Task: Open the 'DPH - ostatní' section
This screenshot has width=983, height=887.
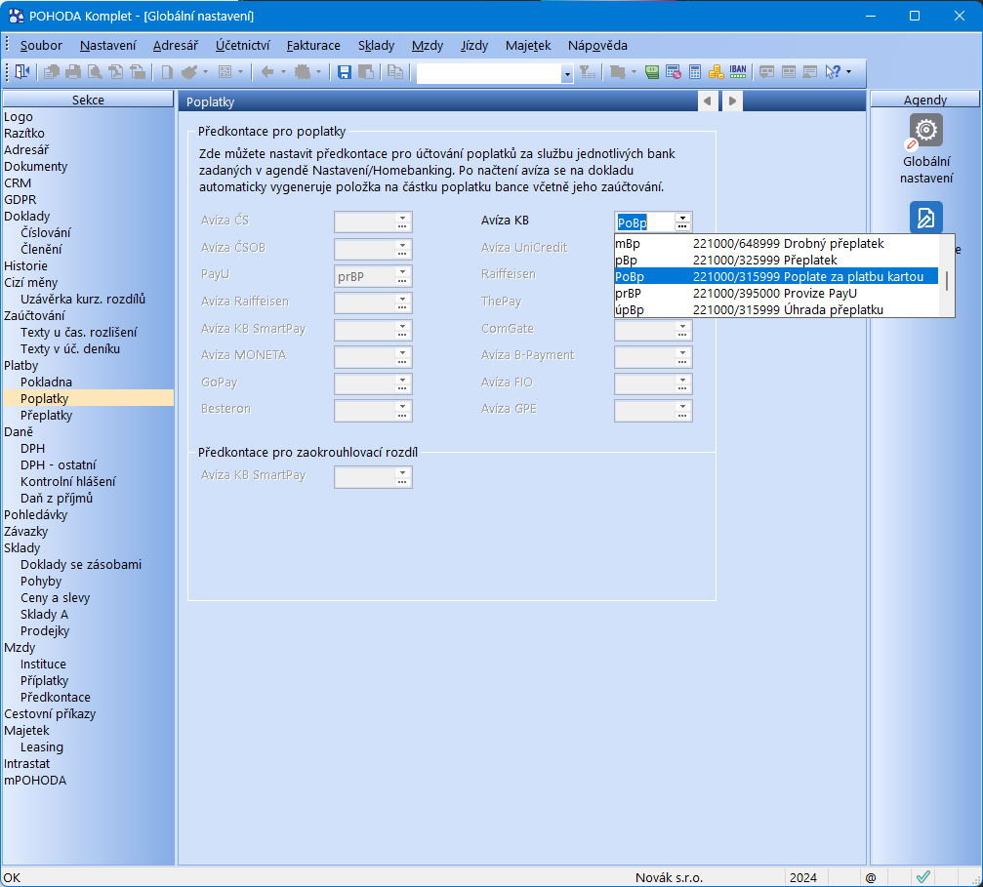Action: (x=59, y=464)
